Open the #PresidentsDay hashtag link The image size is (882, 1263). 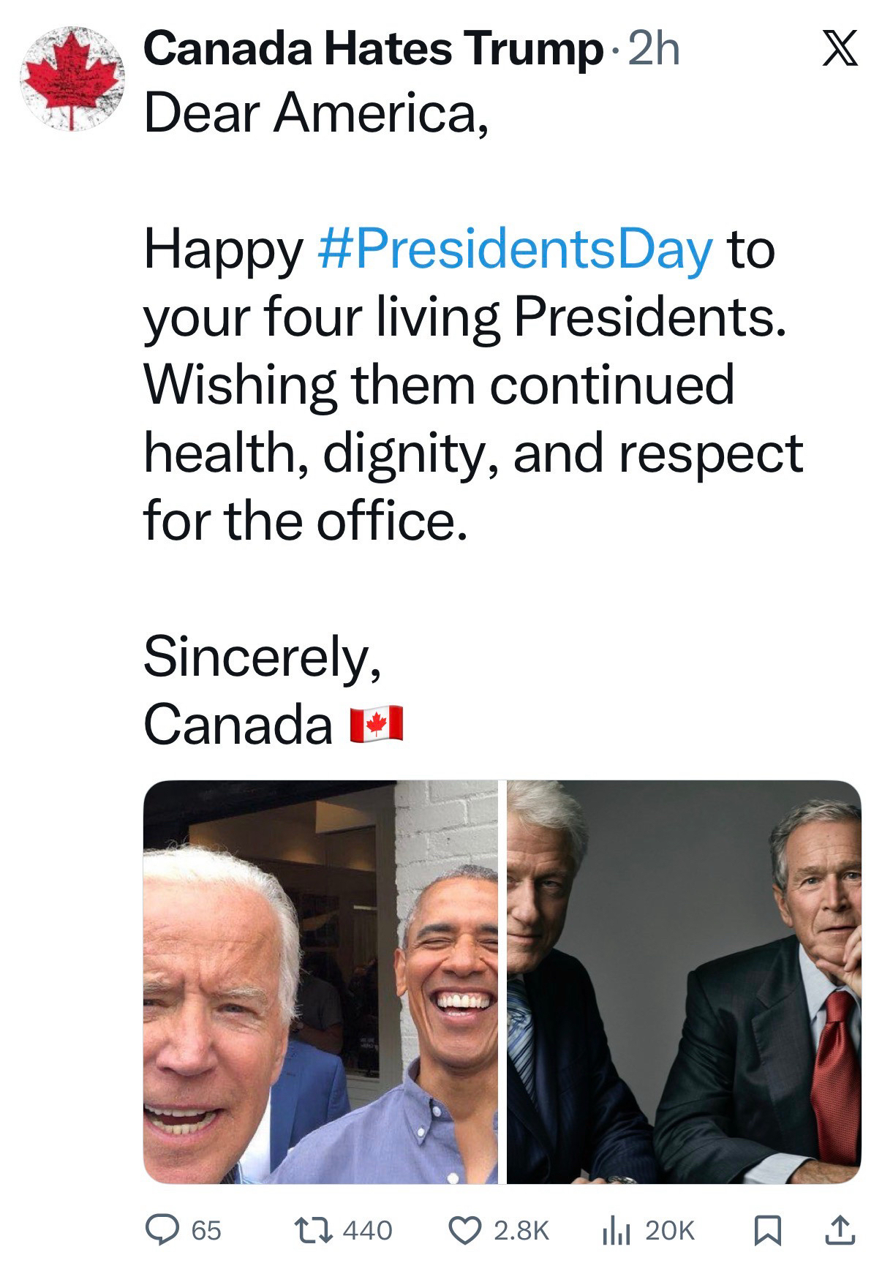pyautogui.click(x=515, y=249)
